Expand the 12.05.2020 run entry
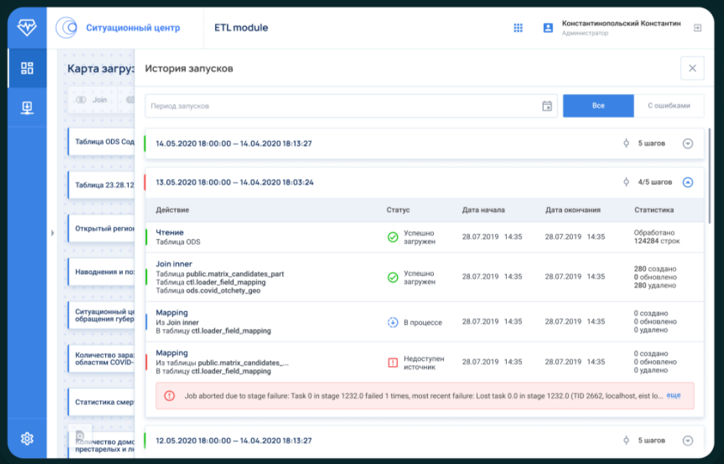 click(x=688, y=440)
